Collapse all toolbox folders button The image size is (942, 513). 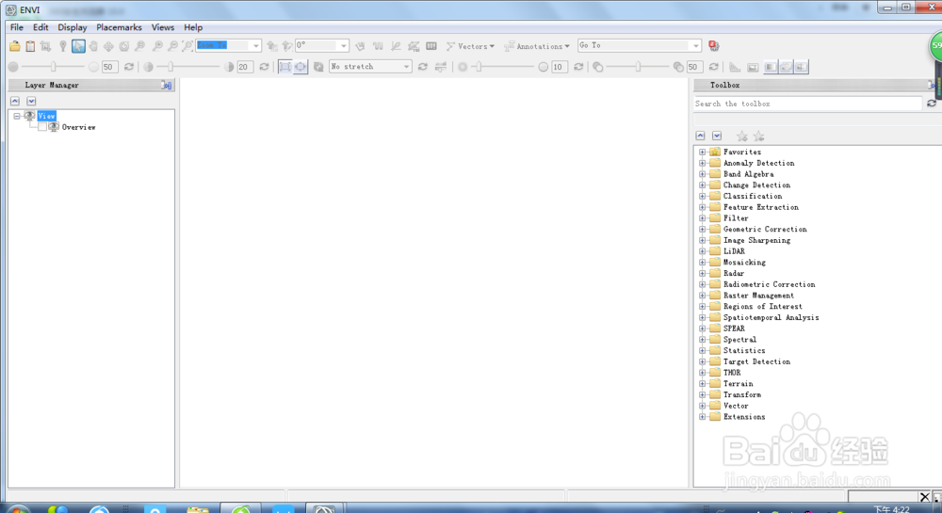tap(701, 136)
